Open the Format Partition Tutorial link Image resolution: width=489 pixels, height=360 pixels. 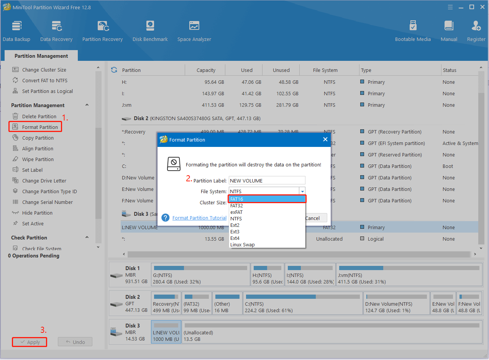[x=199, y=218]
